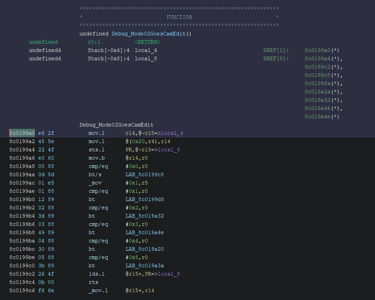Follow the LAB_8c019a32 branch operand
375x300 pixels.
144,216
